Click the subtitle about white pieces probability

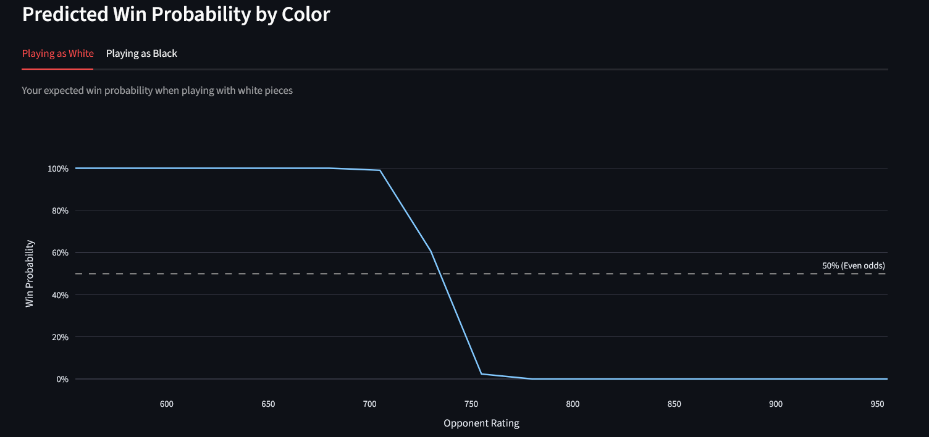click(158, 90)
